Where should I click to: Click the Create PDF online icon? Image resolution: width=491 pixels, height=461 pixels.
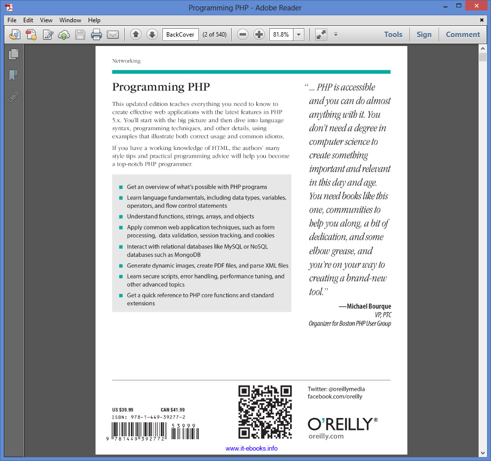pos(31,35)
